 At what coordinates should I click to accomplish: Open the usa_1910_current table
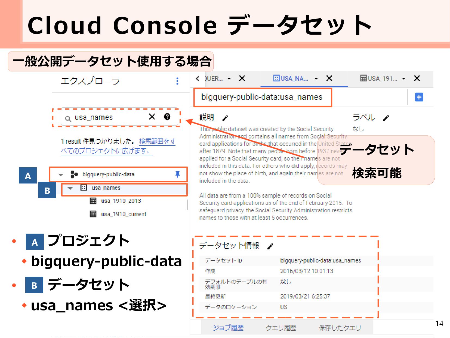click(124, 214)
